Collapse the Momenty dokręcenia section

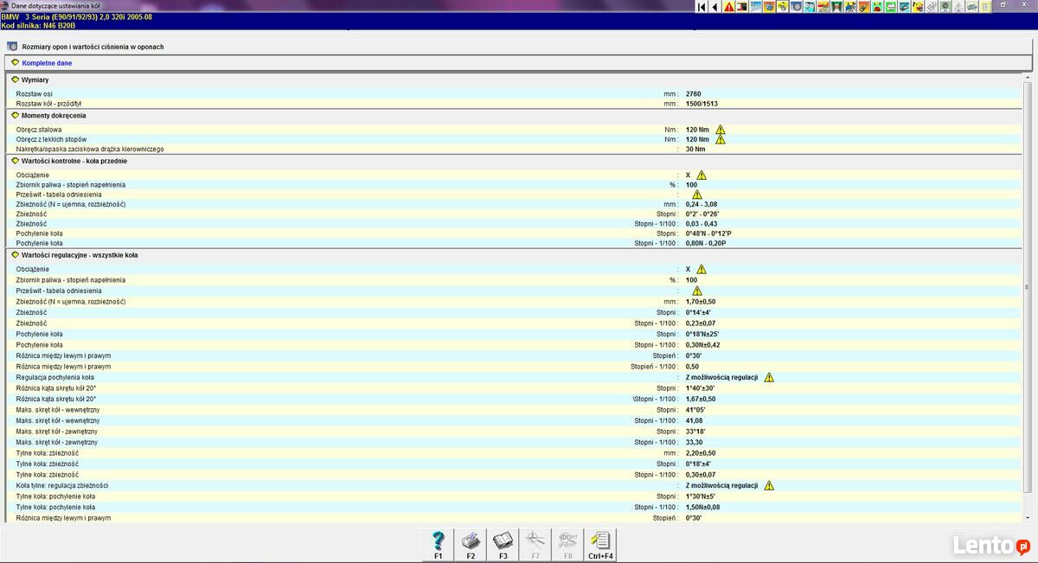pos(16,115)
